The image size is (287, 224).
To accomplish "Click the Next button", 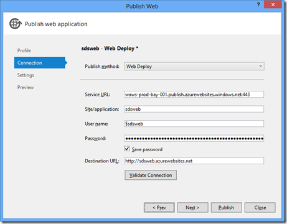I will tap(192, 207).
